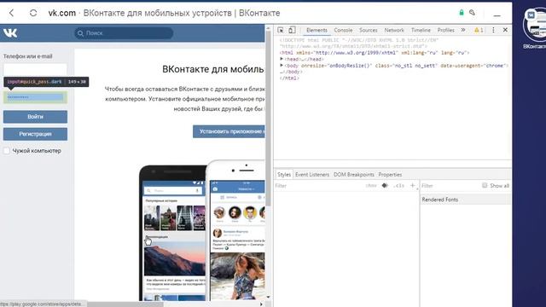546x307 pixels.
Task: Expand the body node in the DOM tree
Action: coord(282,65)
